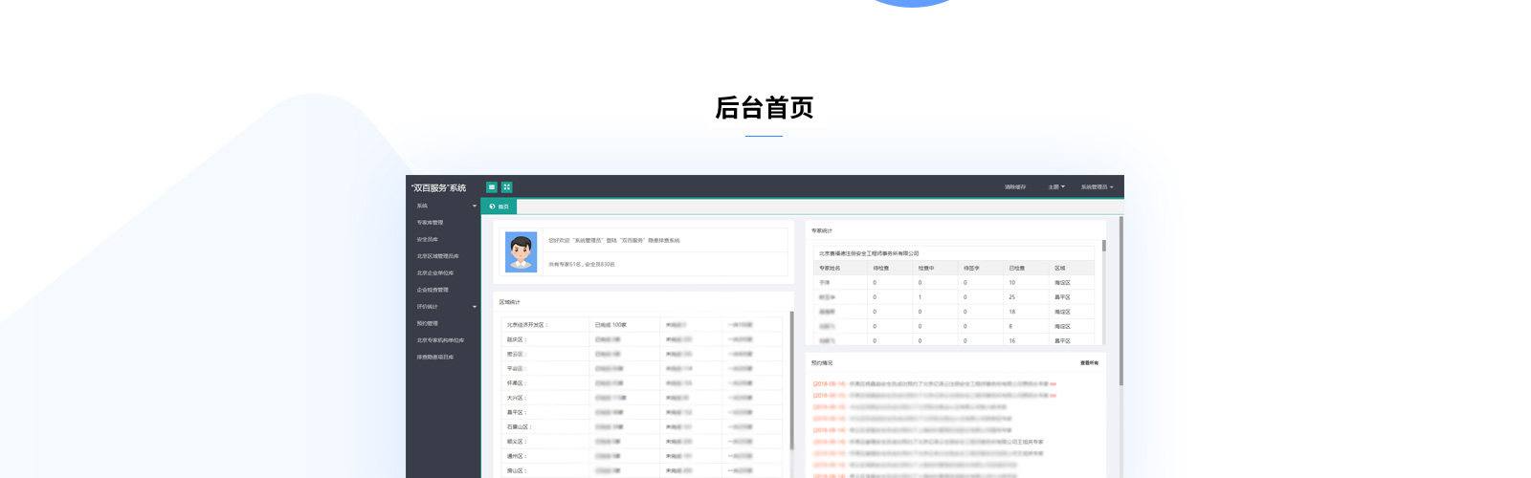
Task: Click the sidebar menu toggle icon
Action: pos(492,187)
